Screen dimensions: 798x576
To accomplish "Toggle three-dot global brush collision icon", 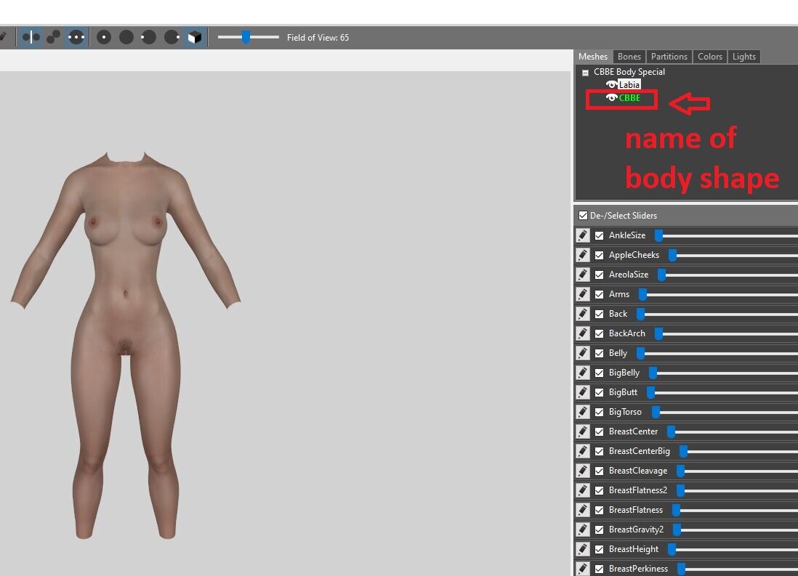I will tap(76, 37).
